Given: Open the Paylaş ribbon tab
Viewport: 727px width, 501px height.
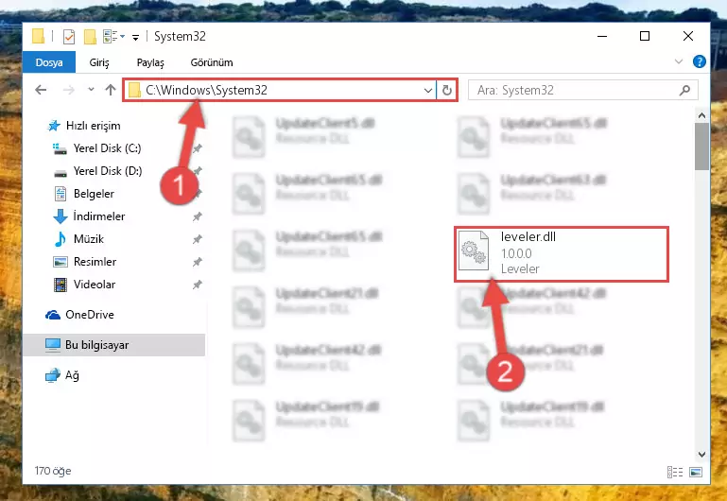Looking at the screenshot, I should tap(150, 62).
